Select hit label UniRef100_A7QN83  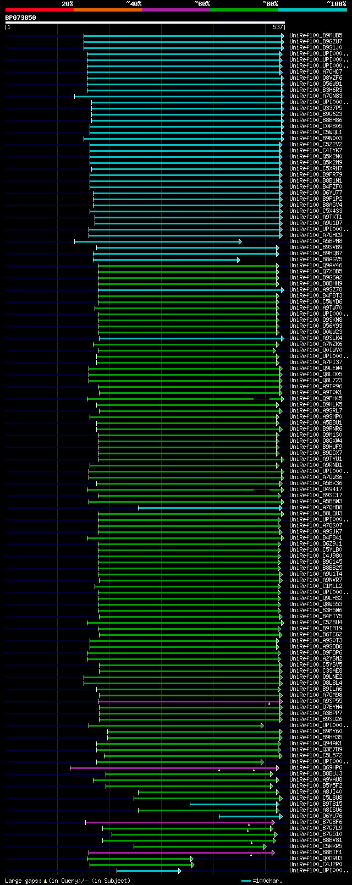coord(316,96)
